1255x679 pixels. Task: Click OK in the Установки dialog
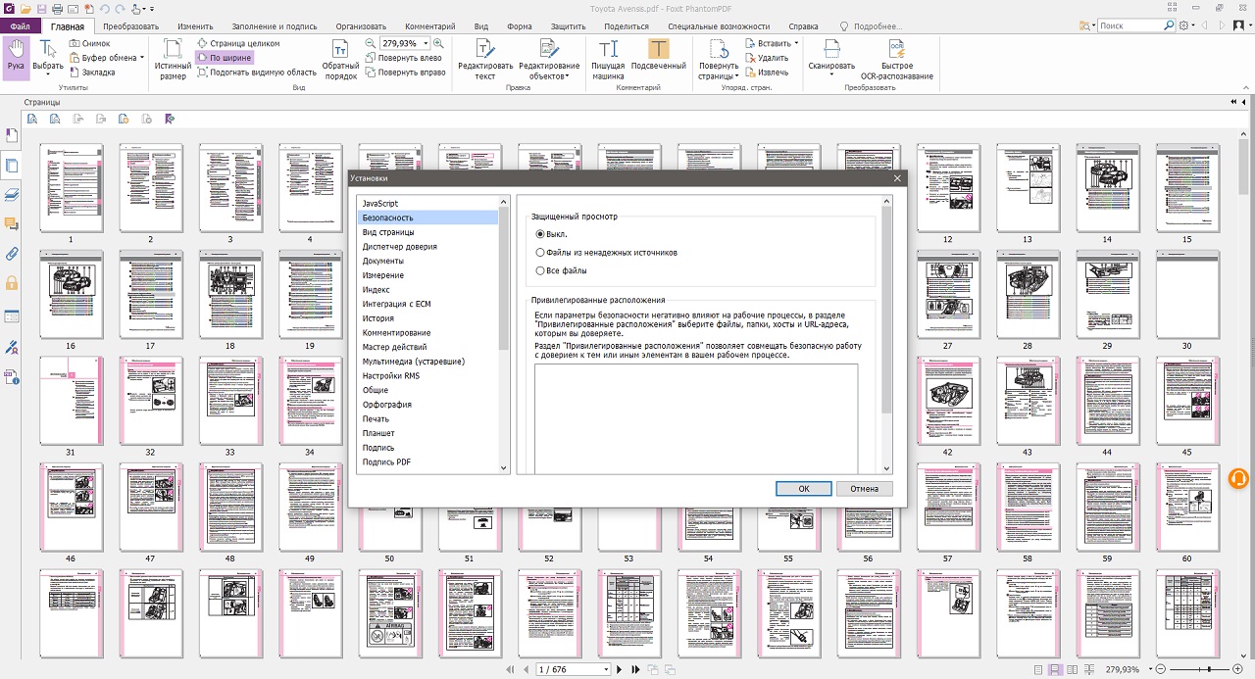(x=803, y=489)
